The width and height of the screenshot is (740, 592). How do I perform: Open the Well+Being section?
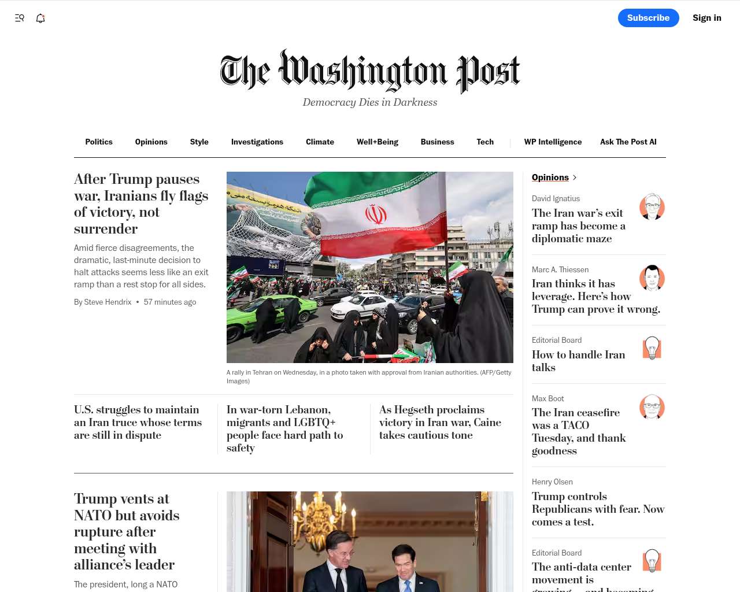point(378,142)
